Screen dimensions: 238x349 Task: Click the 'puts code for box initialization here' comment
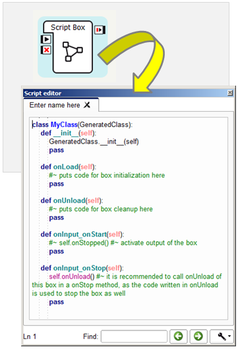(x=107, y=175)
